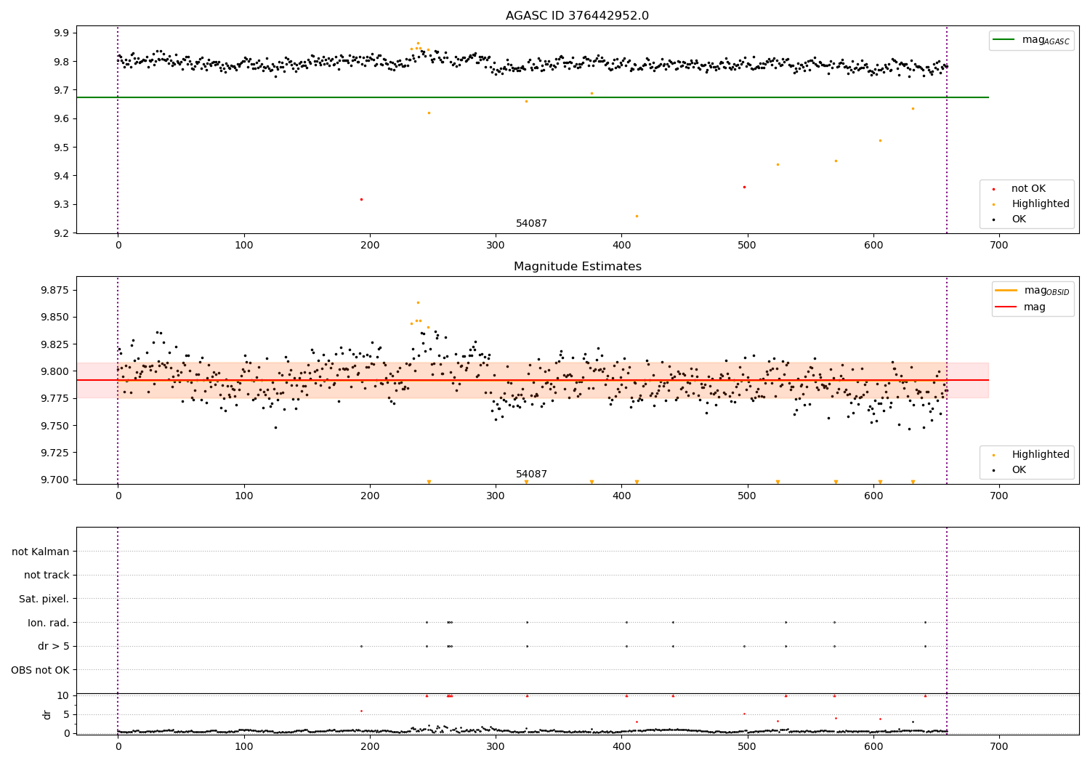Click the 9.2 y-axis tick in top panel
The height and width of the screenshot is (763, 1090).
(x=61, y=233)
